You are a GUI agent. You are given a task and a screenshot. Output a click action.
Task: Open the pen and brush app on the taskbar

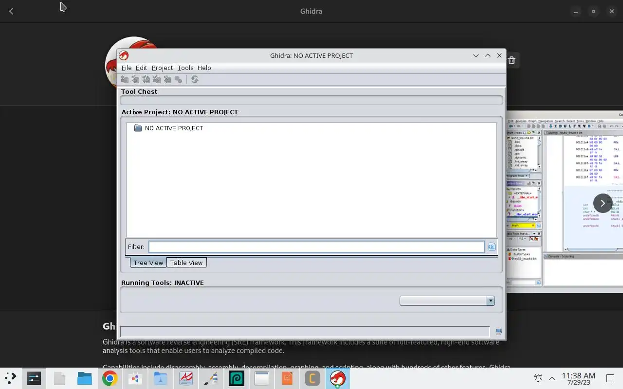click(x=211, y=378)
